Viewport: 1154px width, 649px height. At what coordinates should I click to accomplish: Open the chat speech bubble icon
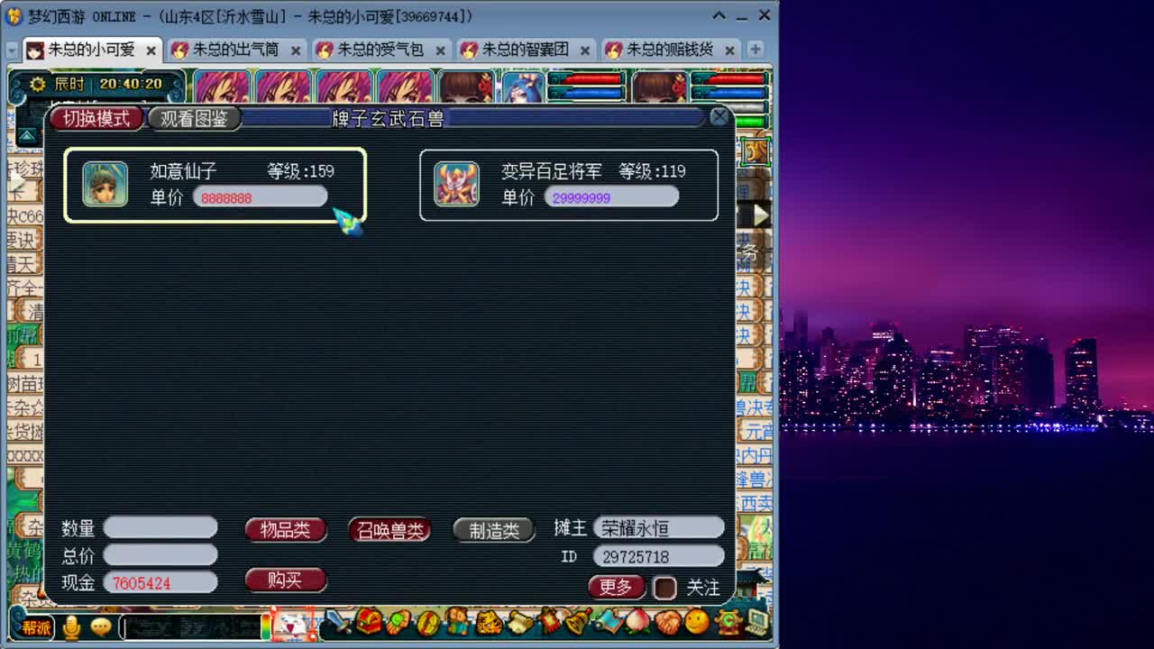pos(101,626)
